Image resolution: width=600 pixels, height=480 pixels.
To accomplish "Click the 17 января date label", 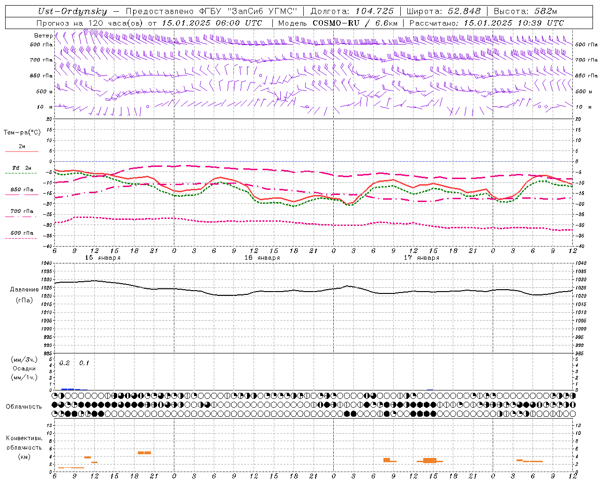I will point(421,258).
